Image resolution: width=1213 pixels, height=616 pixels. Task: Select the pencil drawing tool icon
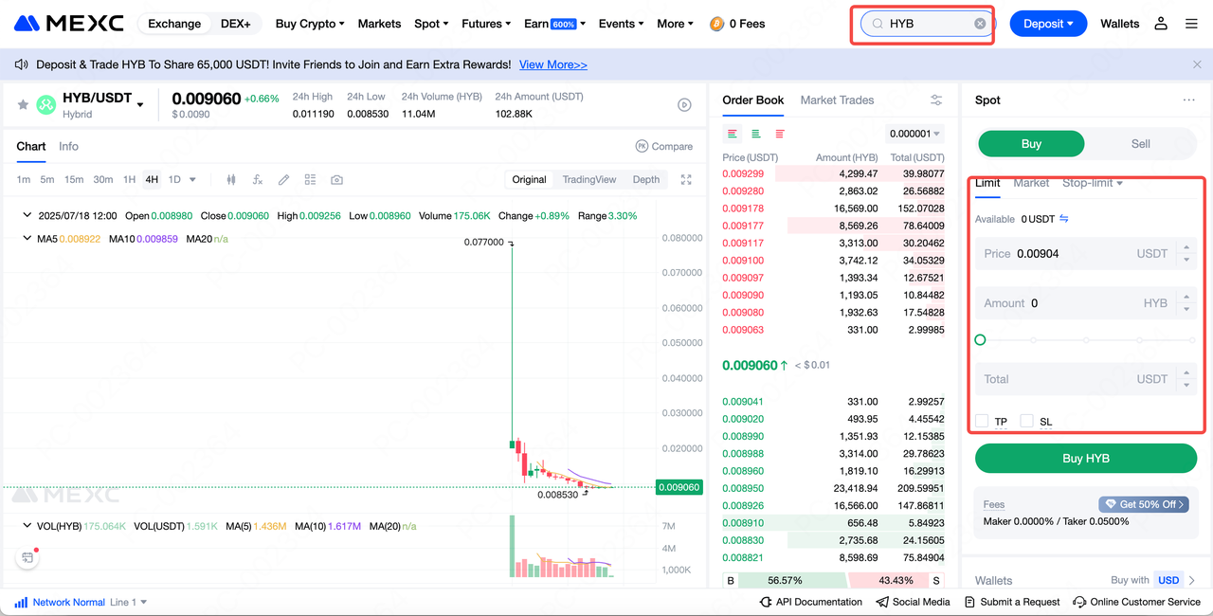tap(283, 179)
